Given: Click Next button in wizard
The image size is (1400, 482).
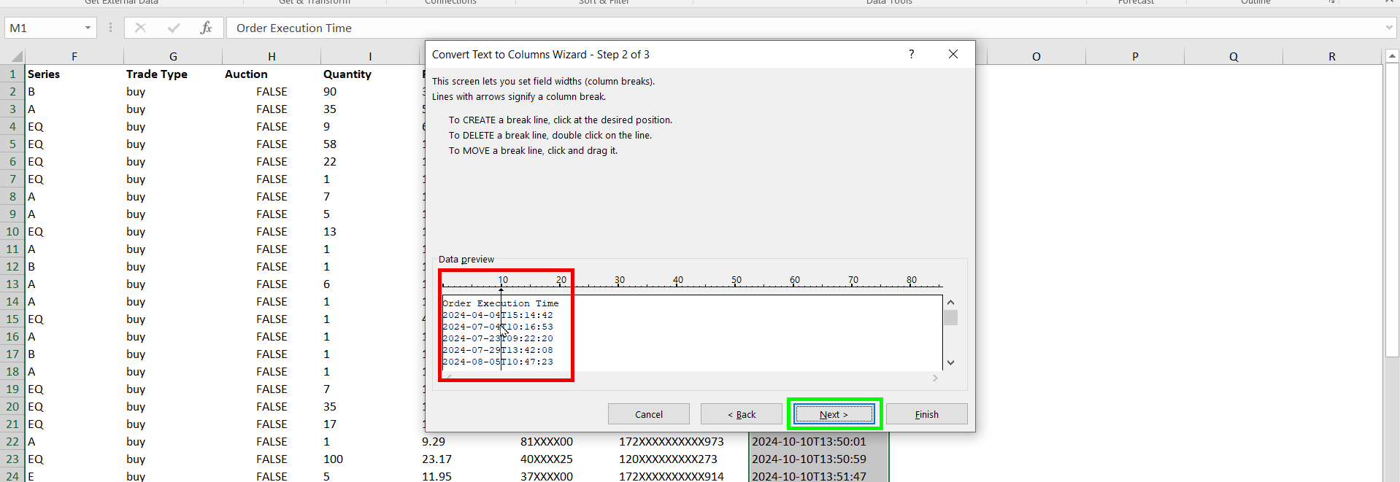Looking at the screenshot, I should [x=834, y=414].
